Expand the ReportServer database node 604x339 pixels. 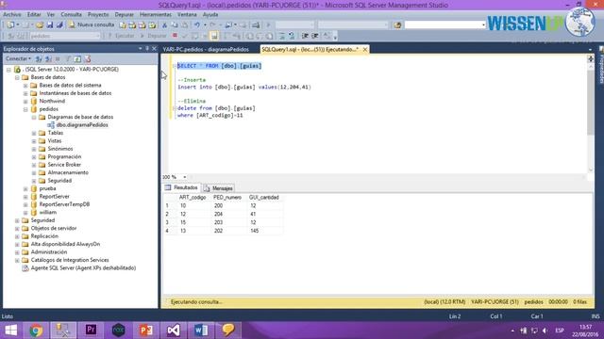click(25, 197)
